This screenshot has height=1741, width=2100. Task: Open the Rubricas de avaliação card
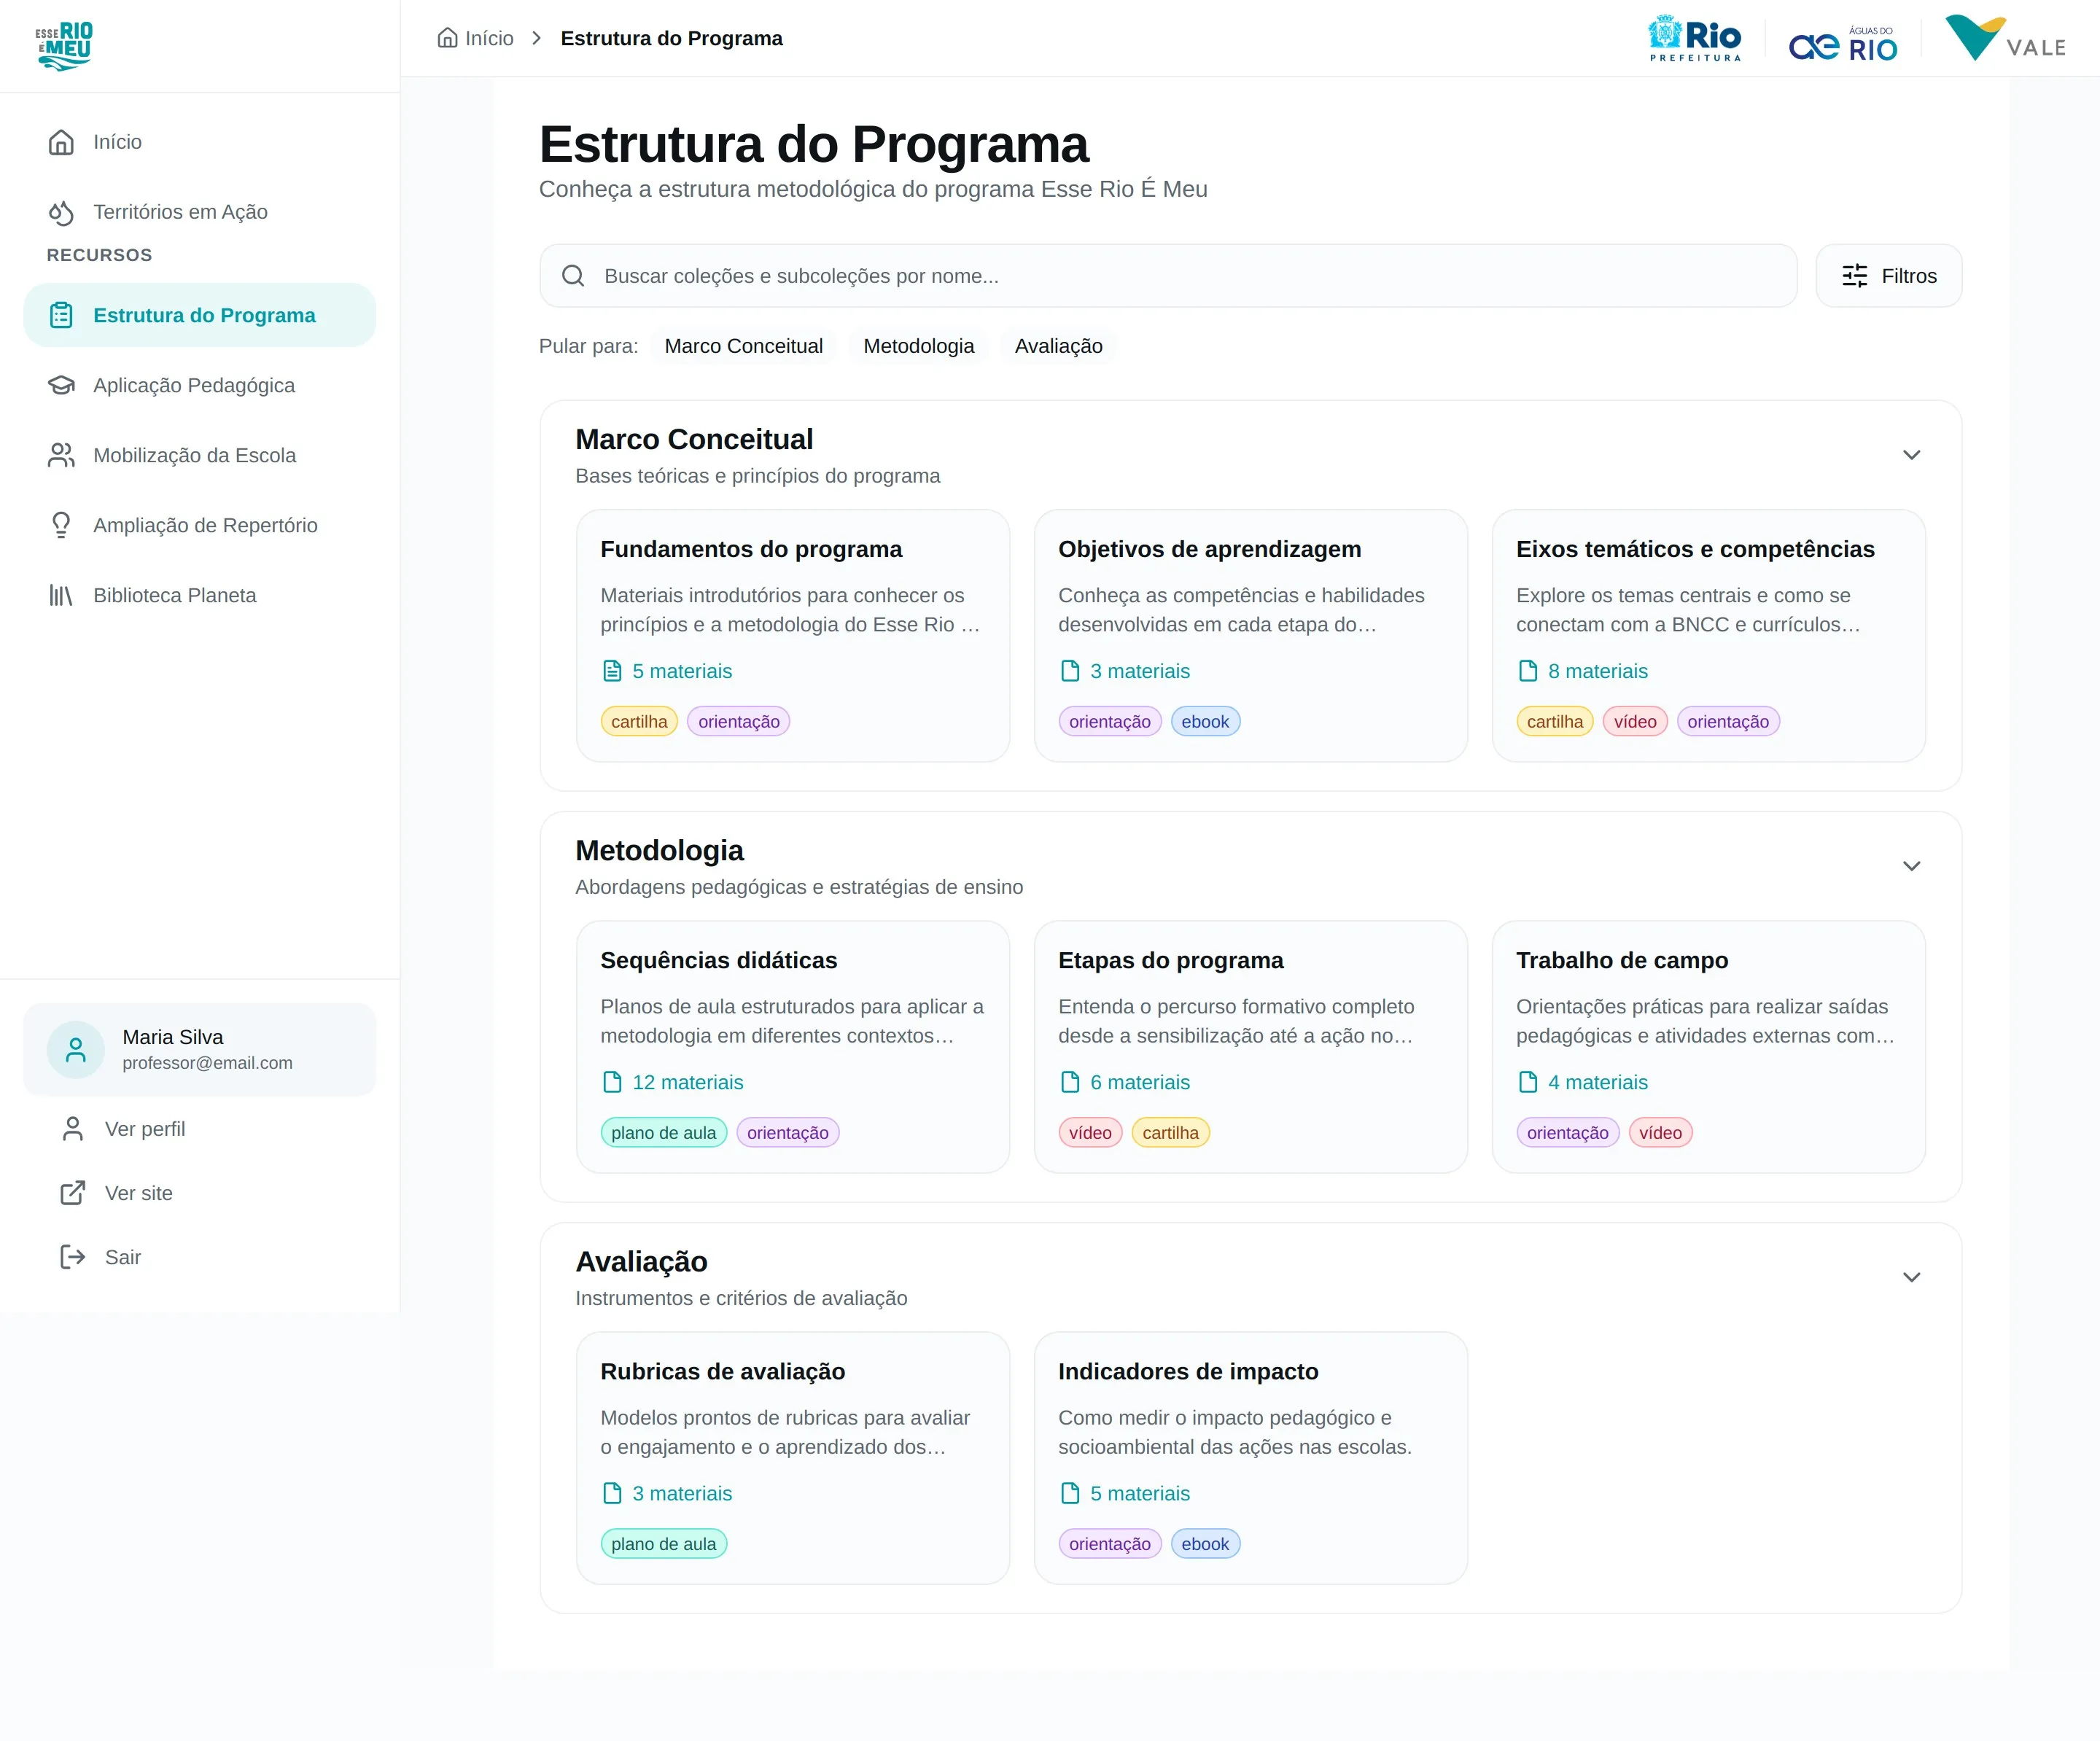click(793, 1458)
